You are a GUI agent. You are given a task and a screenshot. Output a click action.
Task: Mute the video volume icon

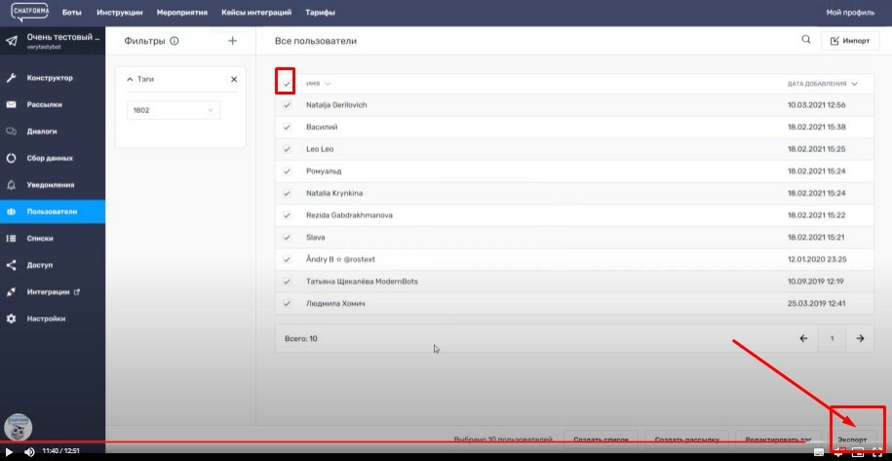click(29, 452)
